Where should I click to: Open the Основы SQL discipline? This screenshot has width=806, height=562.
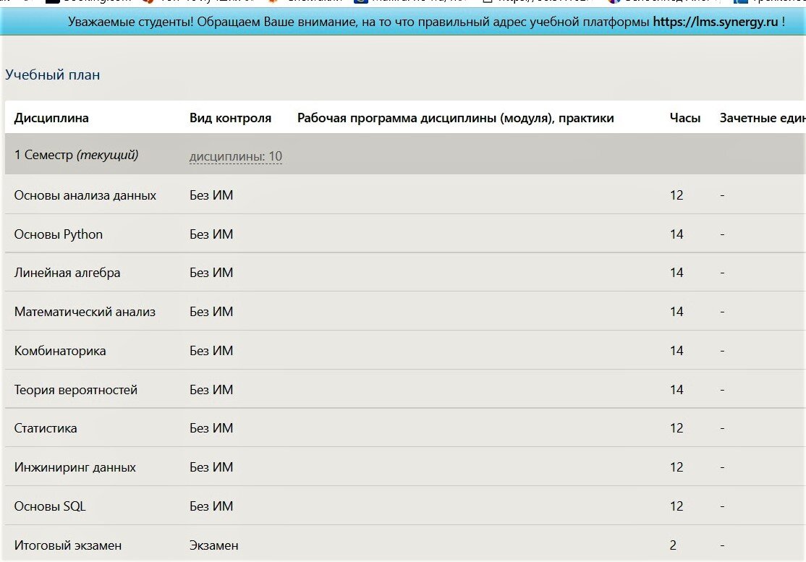50,506
